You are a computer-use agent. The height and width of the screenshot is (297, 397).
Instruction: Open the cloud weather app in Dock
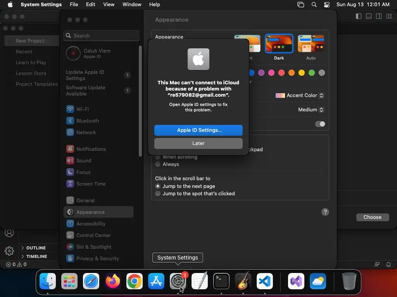pyautogui.click(x=318, y=281)
